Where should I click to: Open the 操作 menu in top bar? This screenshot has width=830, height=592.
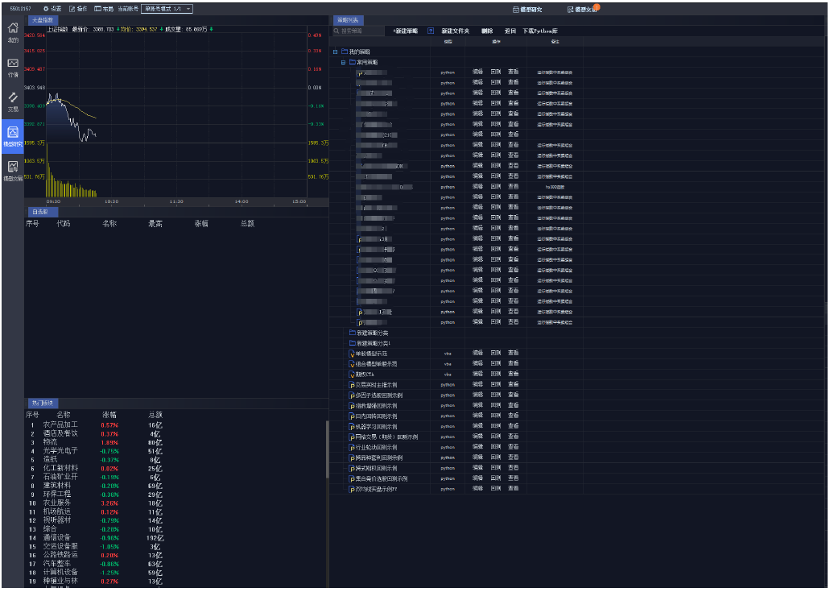coord(78,9)
